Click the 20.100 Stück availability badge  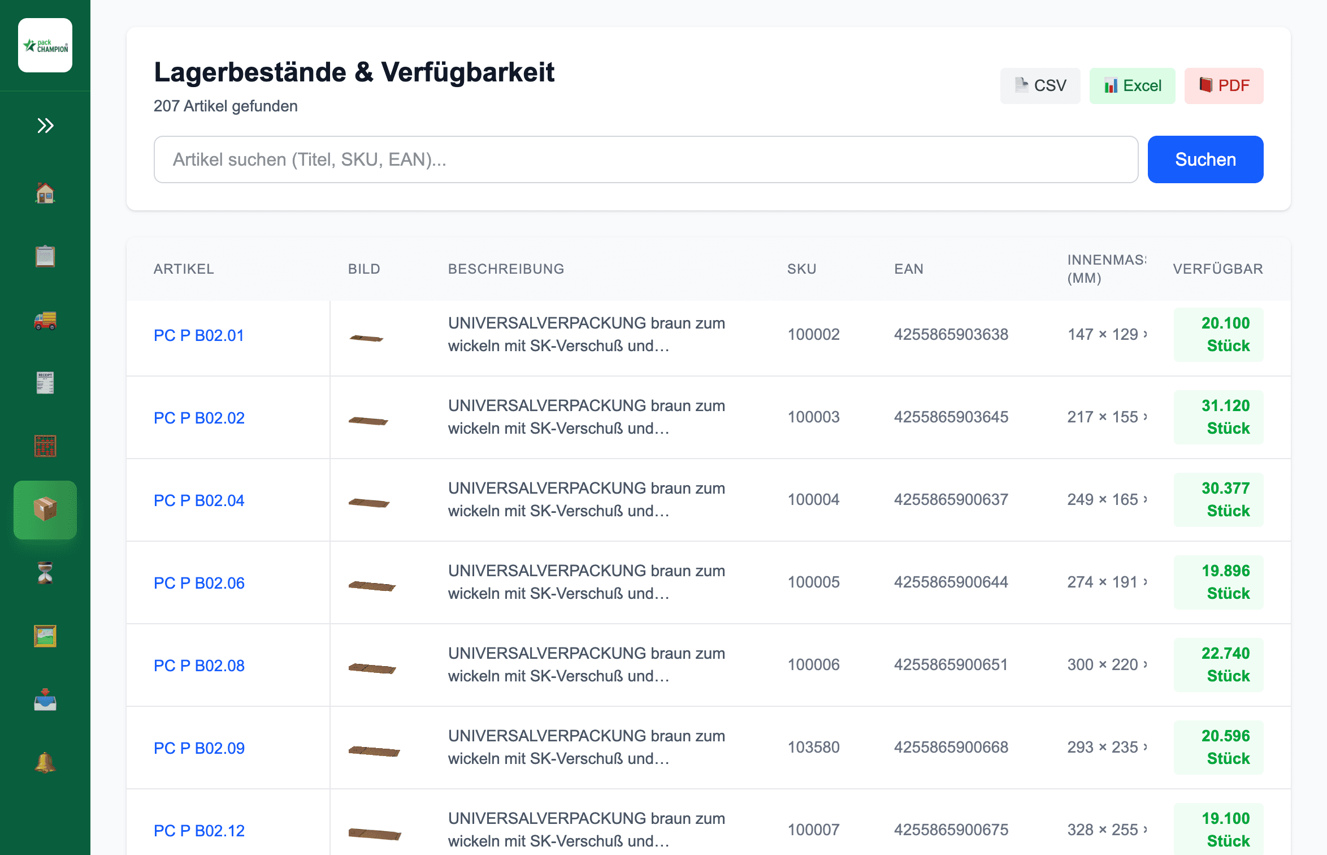1218,334
